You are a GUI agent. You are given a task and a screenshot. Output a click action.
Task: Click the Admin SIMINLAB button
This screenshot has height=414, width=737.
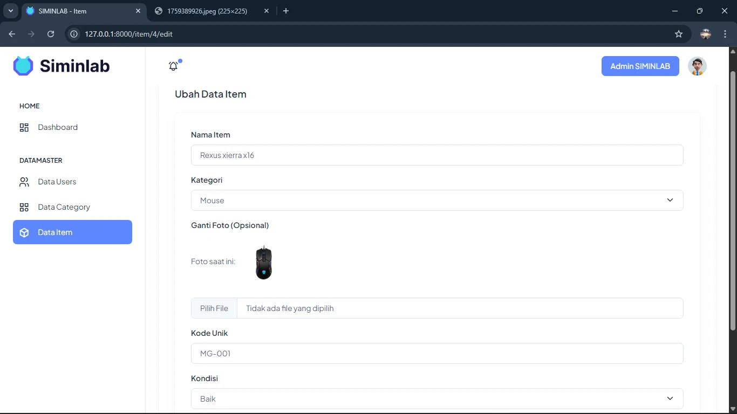pos(640,66)
